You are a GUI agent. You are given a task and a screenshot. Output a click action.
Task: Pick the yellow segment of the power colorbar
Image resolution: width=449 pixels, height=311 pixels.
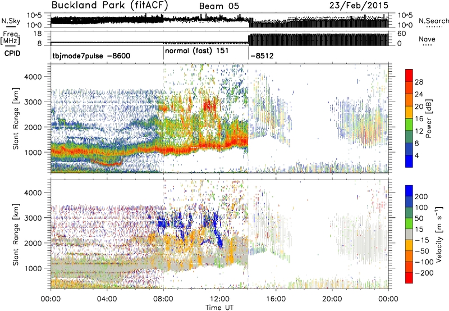pyautogui.click(x=409, y=112)
